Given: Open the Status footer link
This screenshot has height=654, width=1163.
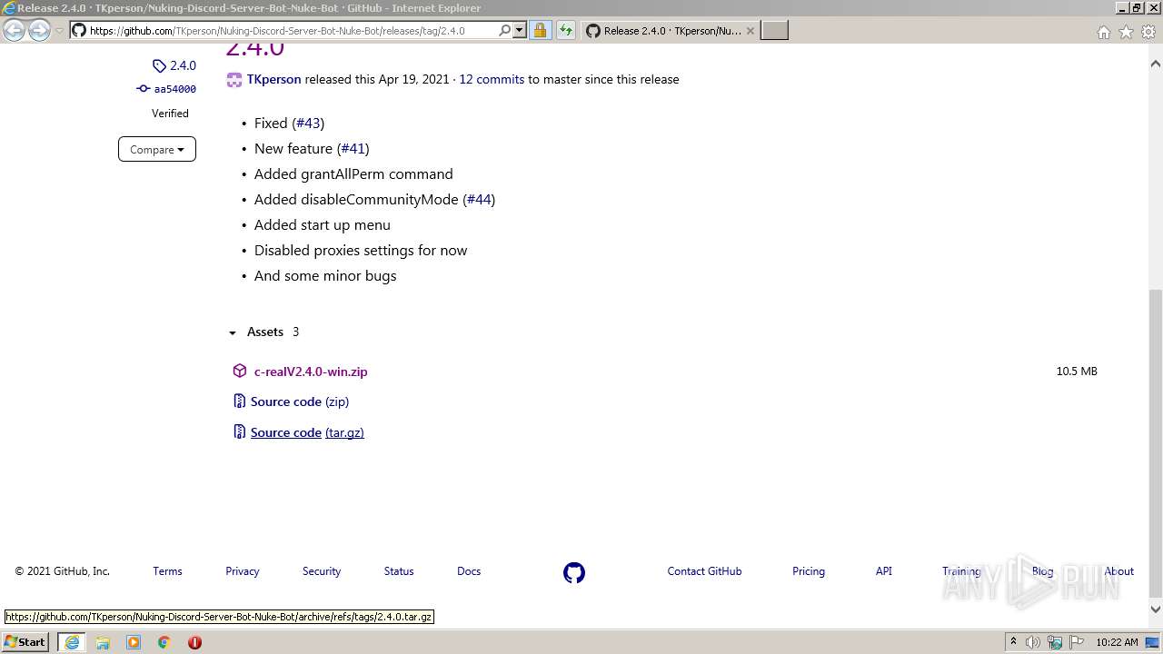Looking at the screenshot, I should [x=399, y=571].
